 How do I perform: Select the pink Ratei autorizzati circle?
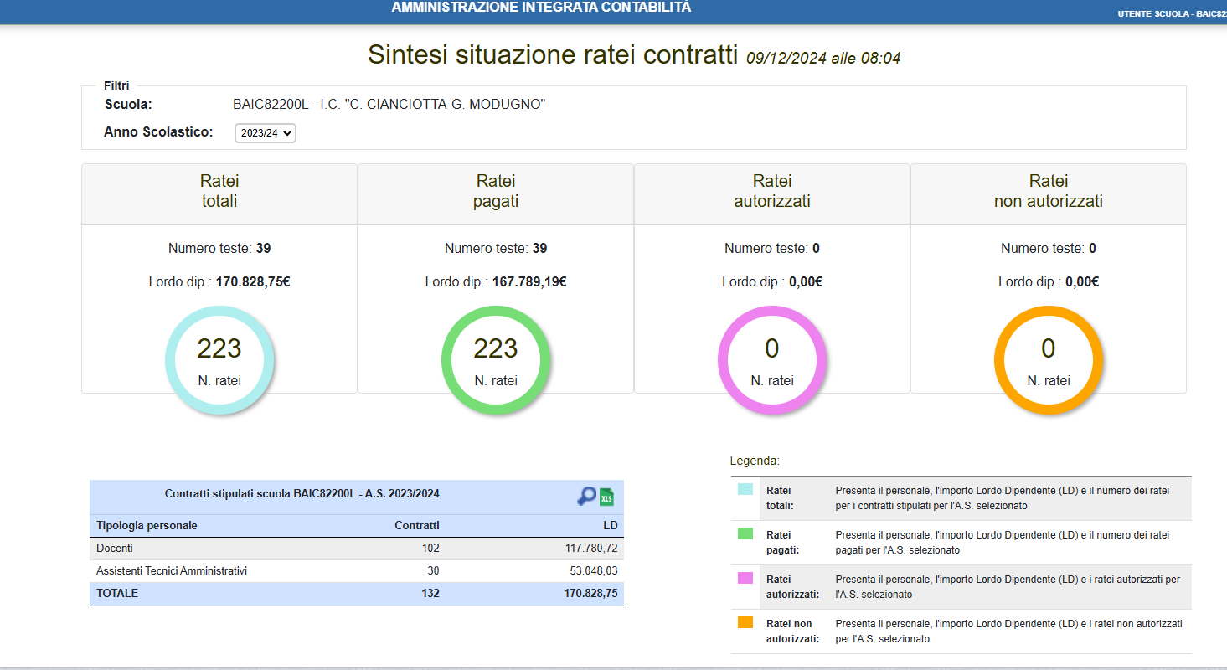coord(772,360)
